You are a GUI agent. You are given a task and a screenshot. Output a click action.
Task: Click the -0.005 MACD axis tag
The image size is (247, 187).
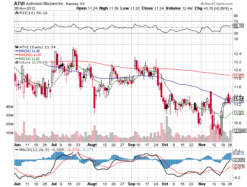point(238,160)
